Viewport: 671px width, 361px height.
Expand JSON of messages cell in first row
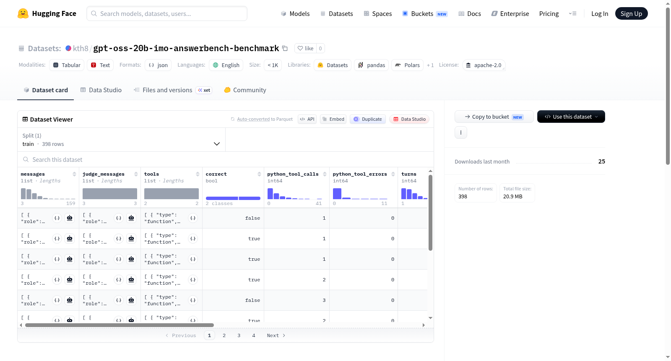click(57, 218)
